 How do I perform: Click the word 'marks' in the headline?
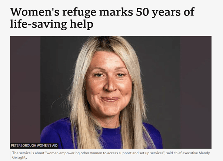[116, 12]
